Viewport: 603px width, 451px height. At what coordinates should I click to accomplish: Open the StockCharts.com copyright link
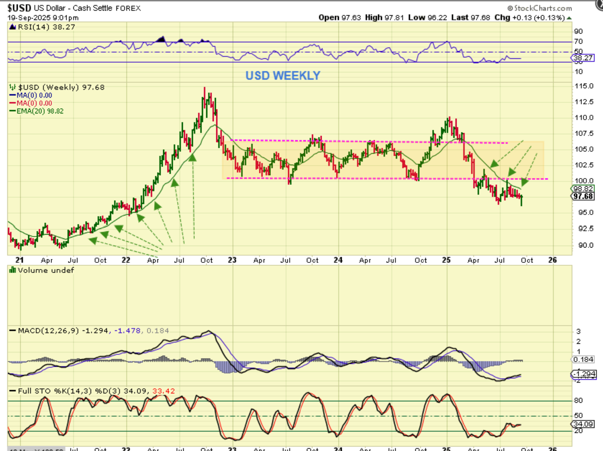(x=539, y=8)
